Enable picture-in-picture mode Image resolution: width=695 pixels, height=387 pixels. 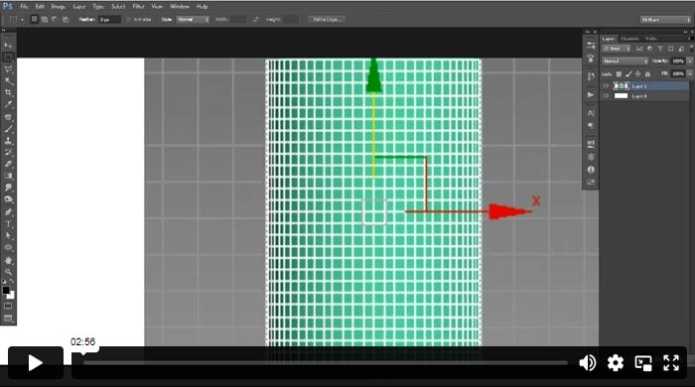point(643,363)
